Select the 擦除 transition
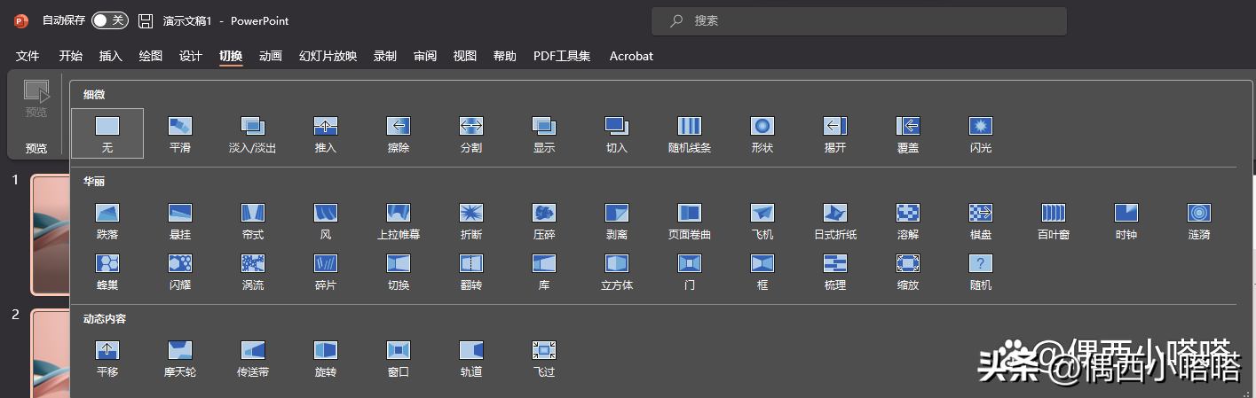The width and height of the screenshot is (1256, 398). [x=399, y=134]
